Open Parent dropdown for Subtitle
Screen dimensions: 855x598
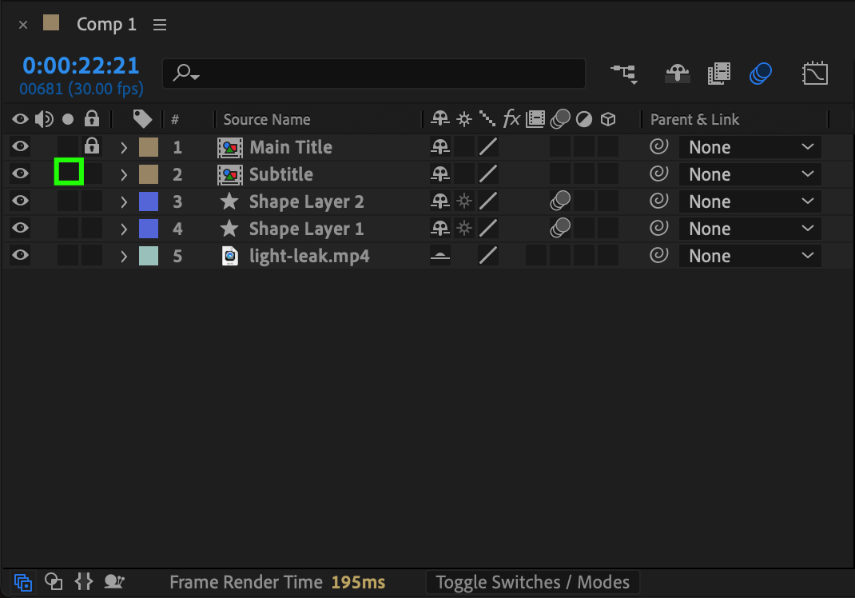[750, 174]
